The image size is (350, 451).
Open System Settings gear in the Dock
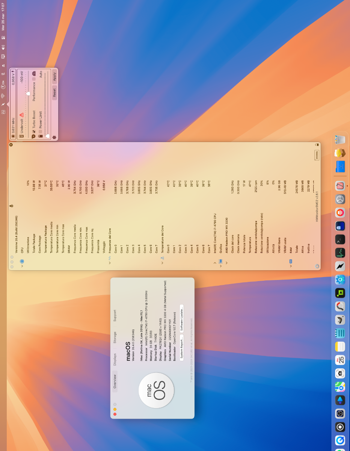click(340, 199)
